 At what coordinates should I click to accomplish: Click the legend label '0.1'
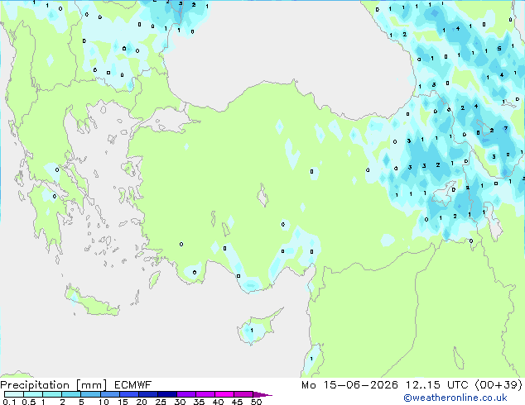(x=9, y=402)
